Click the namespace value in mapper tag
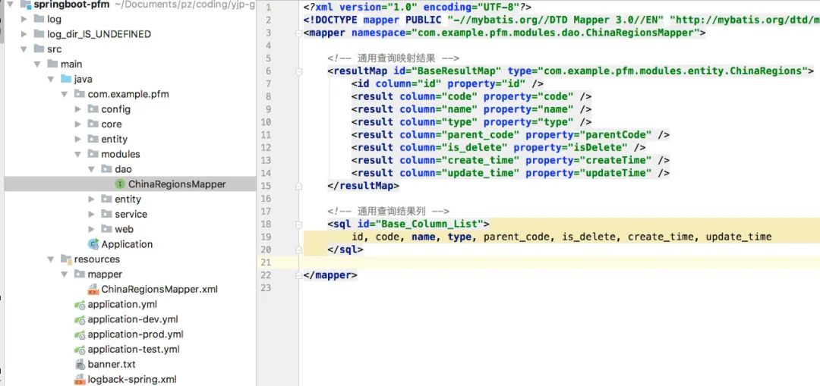The width and height of the screenshot is (820, 386). 556,33
